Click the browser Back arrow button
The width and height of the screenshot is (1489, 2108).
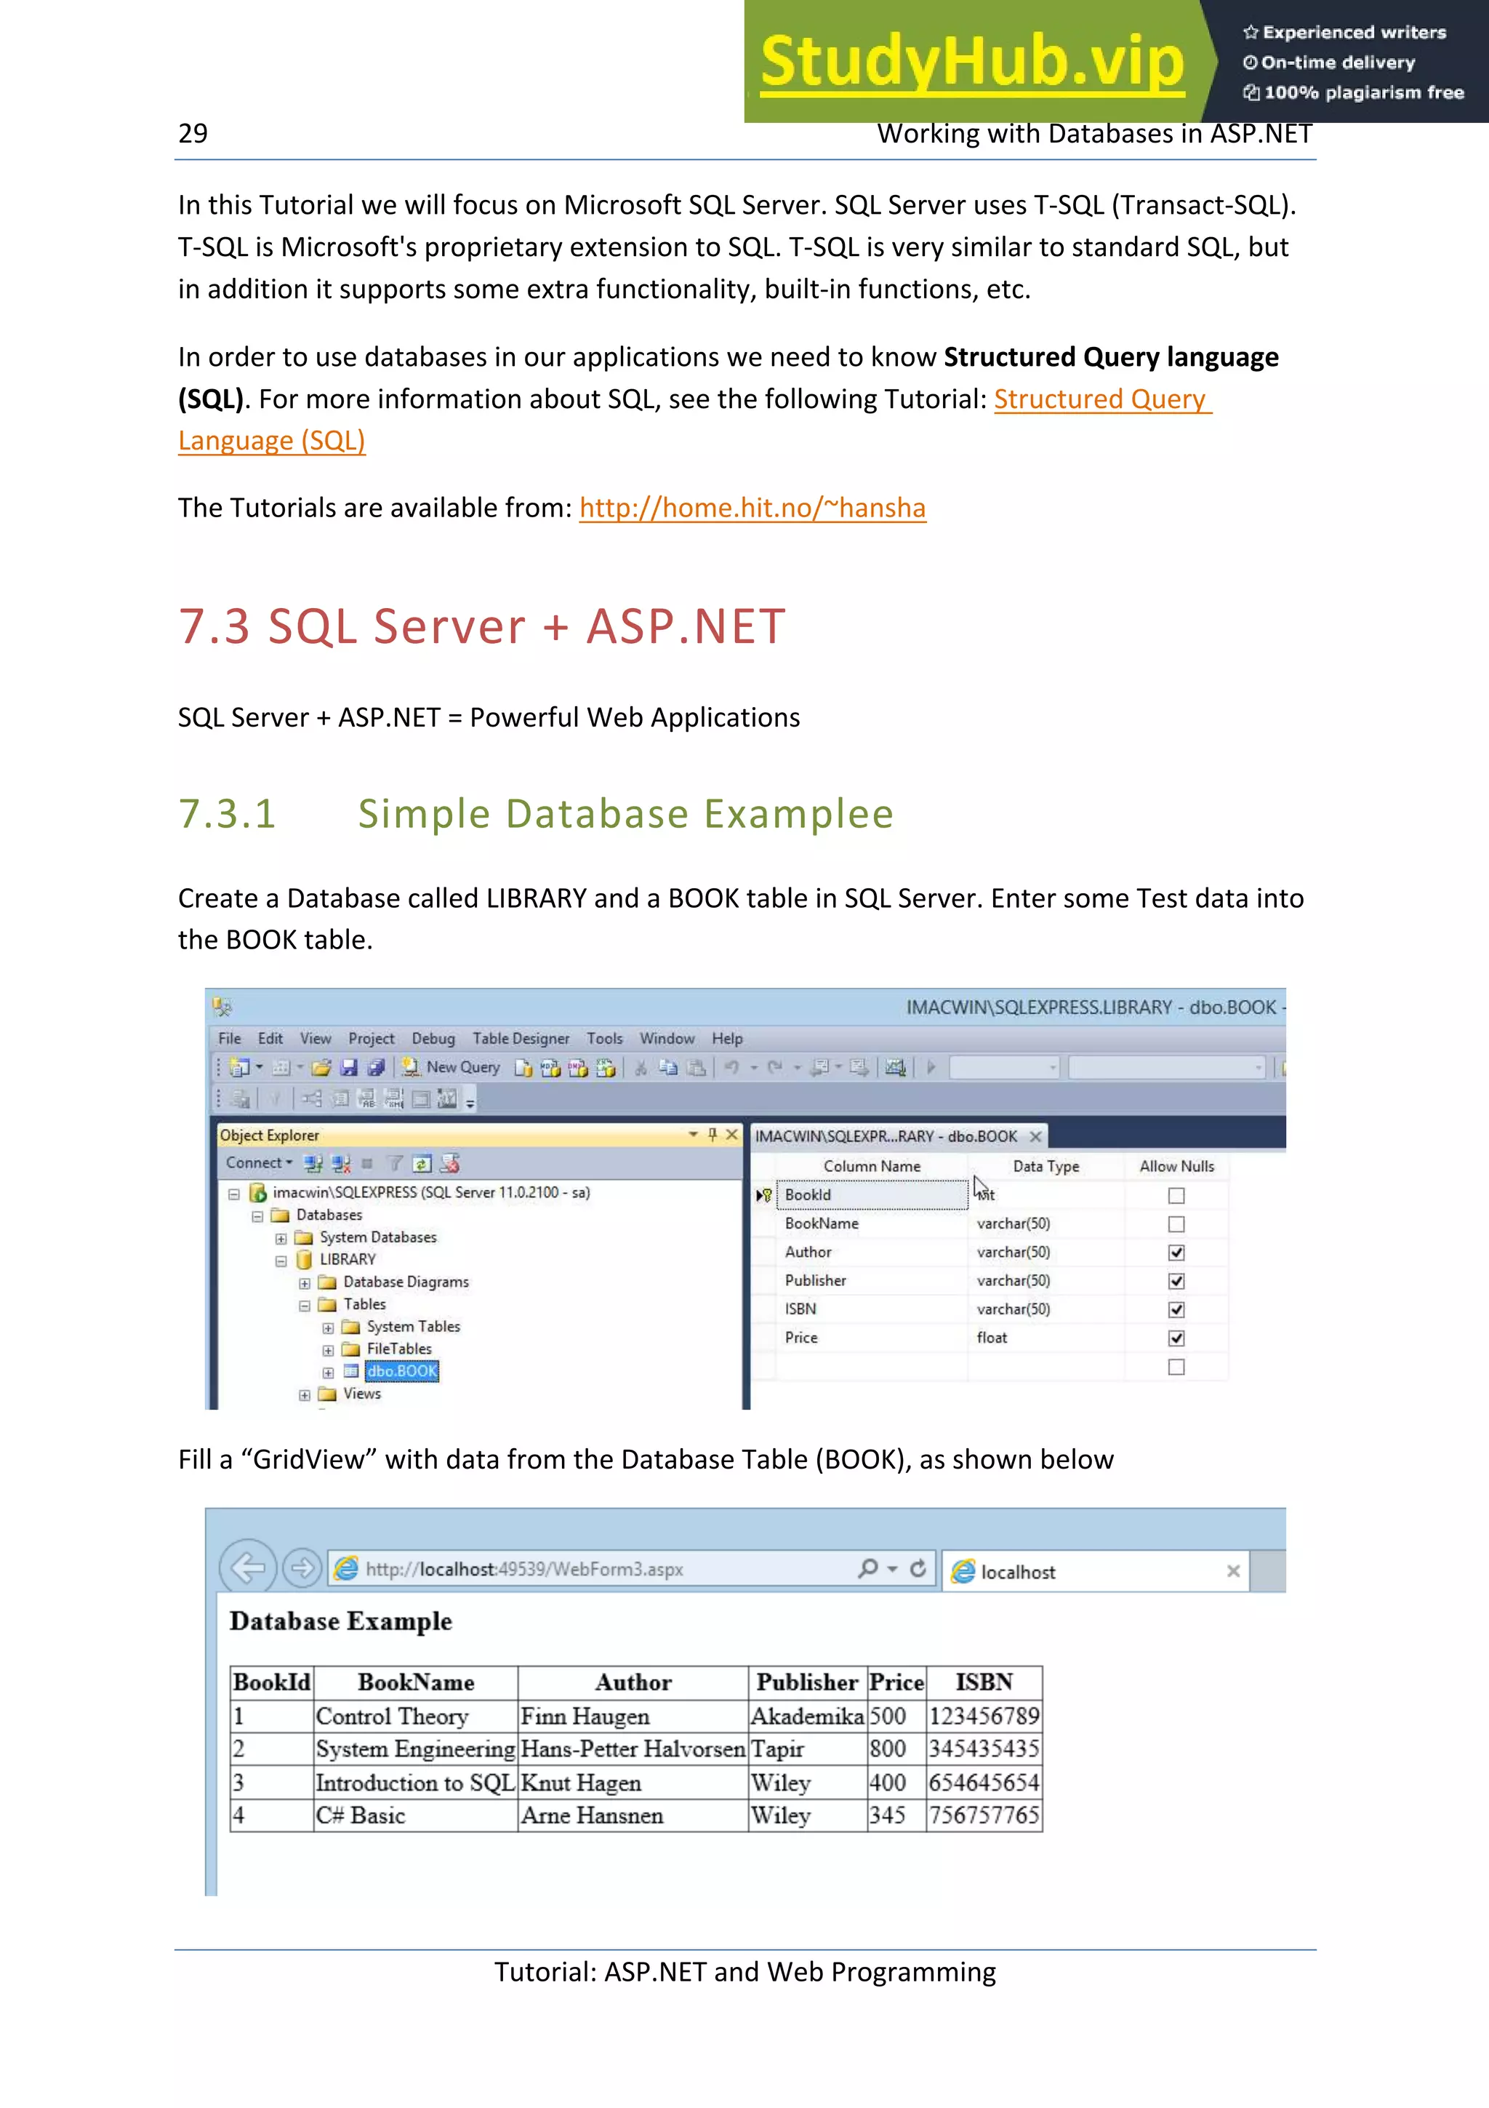pos(248,1568)
